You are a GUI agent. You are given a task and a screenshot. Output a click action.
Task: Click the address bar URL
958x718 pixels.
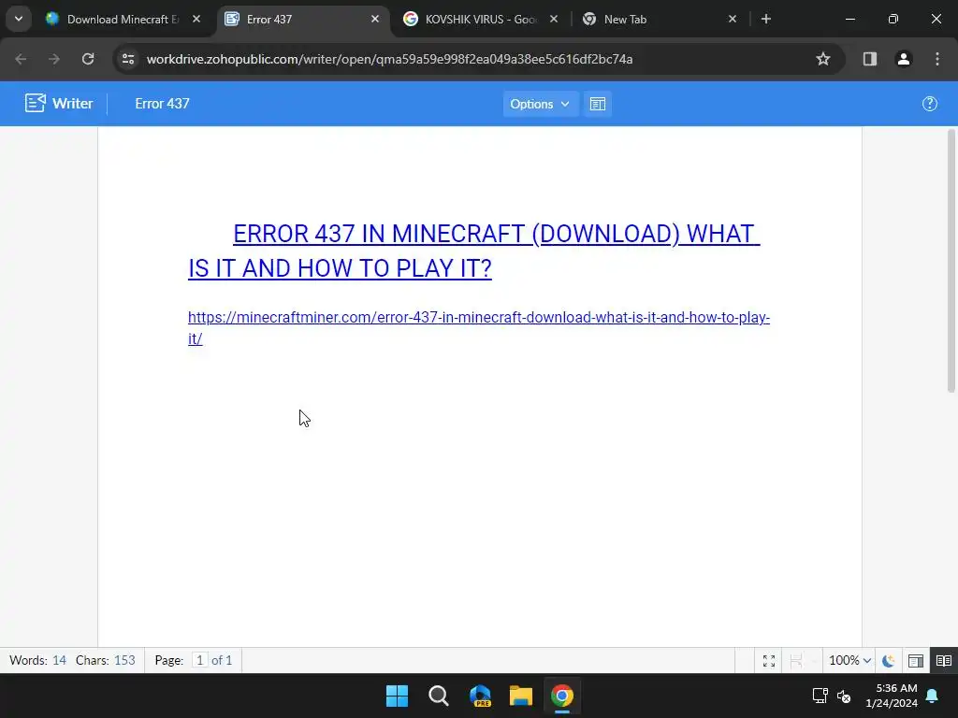click(x=389, y=59)
